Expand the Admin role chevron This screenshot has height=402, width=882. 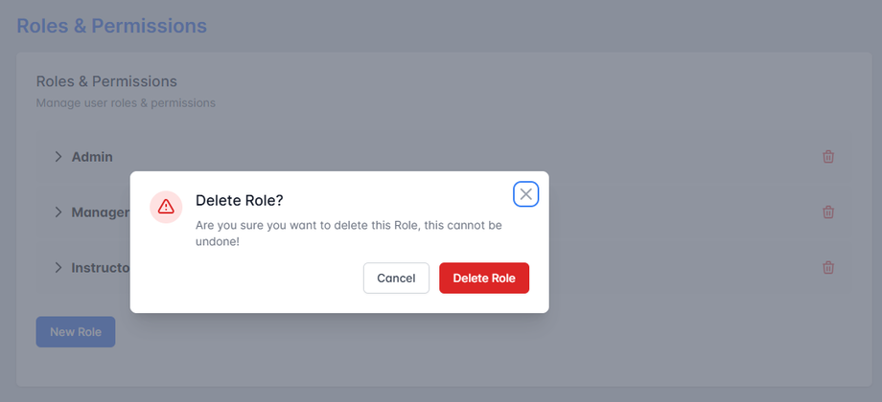coord(58,157)
